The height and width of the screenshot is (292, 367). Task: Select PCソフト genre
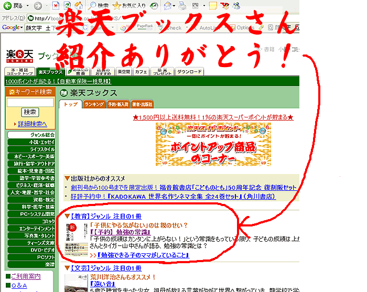31,257
